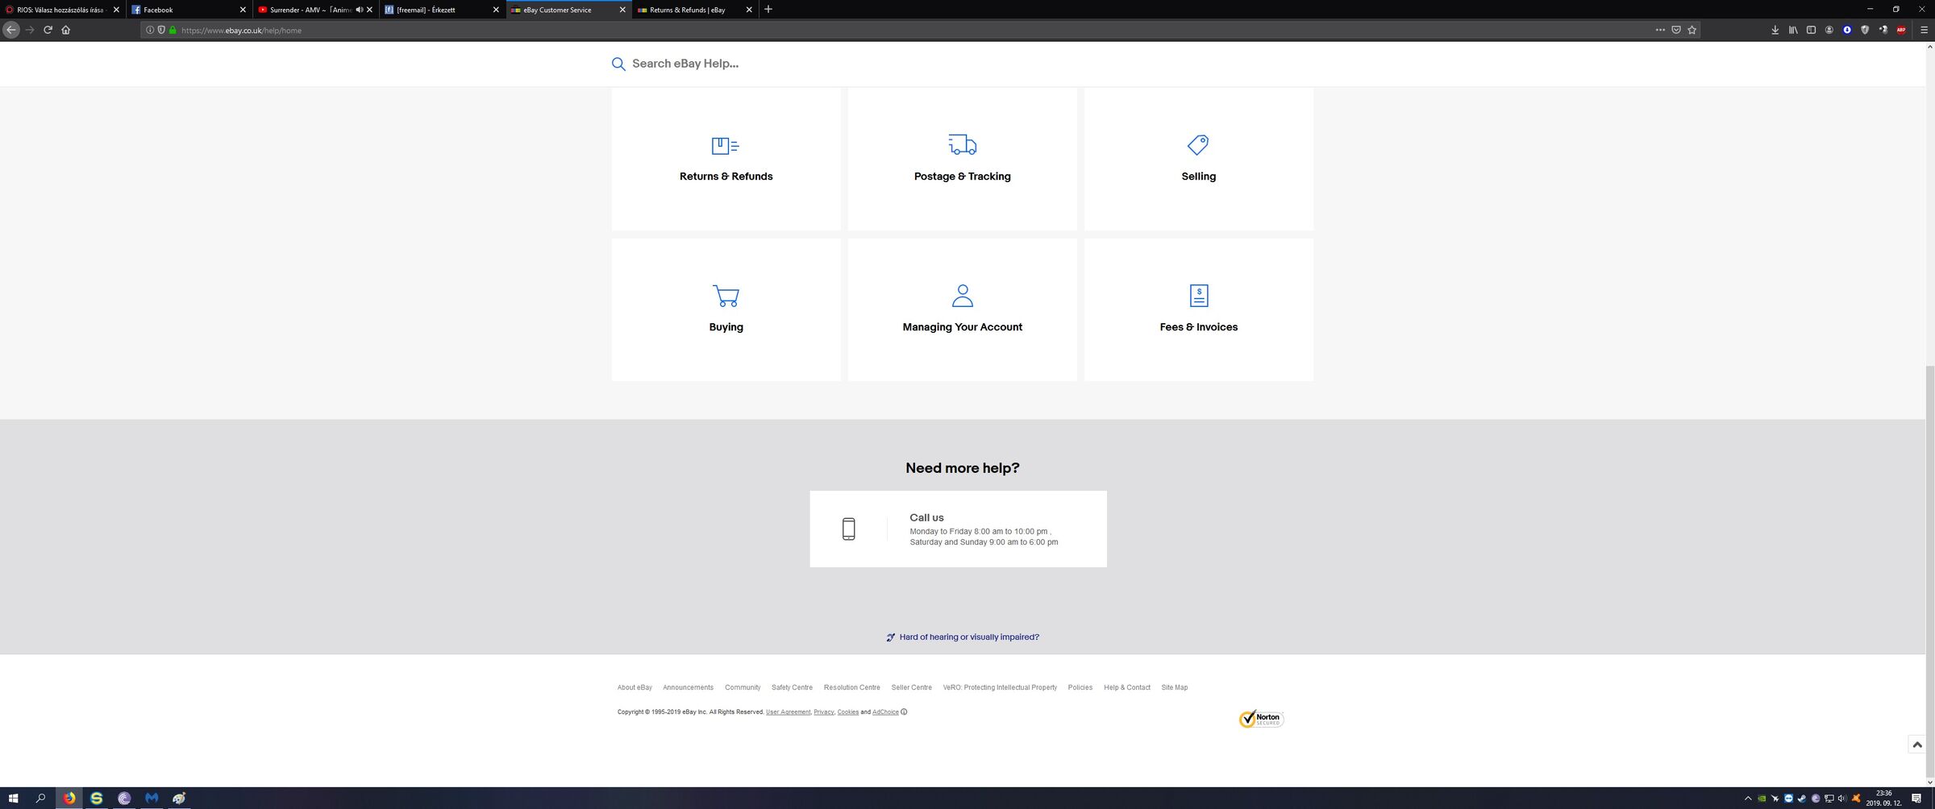Open tracking protection shield in address bar
Viewport: 1935px width, 809px height.
(x=161, y=30)
